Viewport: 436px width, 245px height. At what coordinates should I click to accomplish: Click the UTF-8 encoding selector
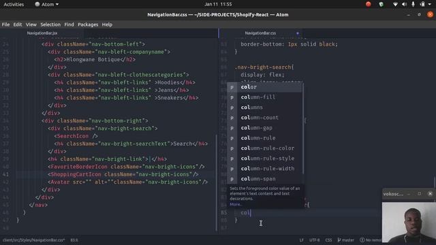pyautogui.click(x=315, y=240)
